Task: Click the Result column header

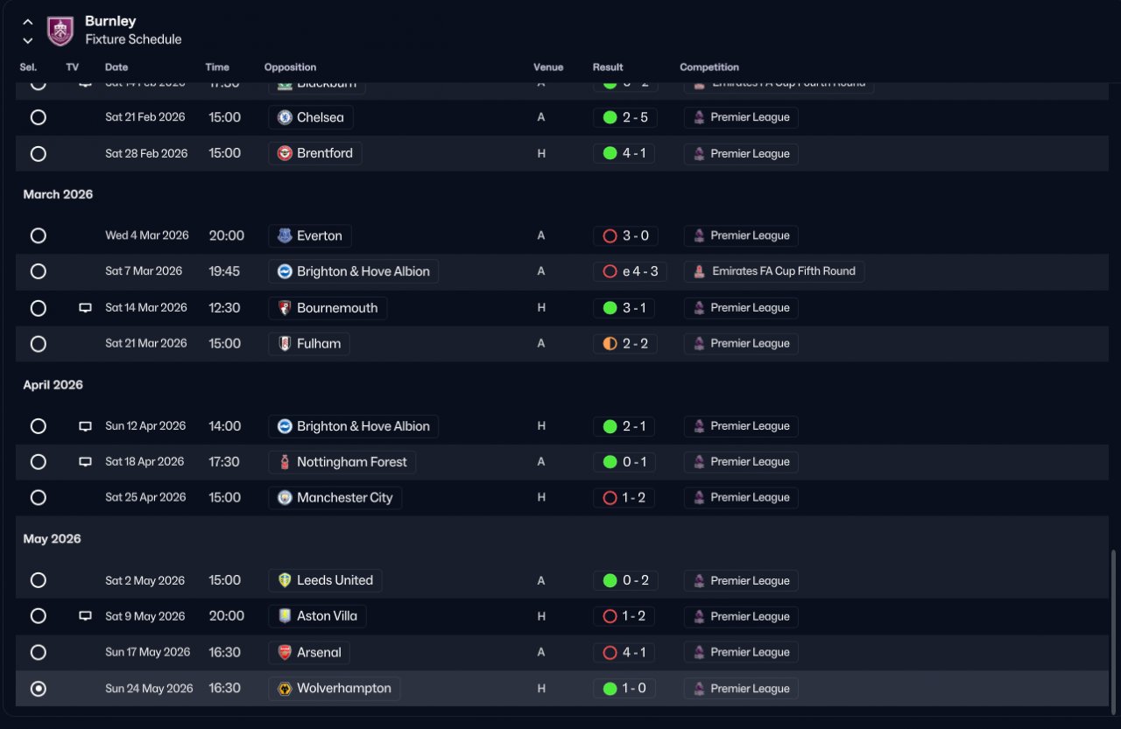Action: [x=608, y=67]
